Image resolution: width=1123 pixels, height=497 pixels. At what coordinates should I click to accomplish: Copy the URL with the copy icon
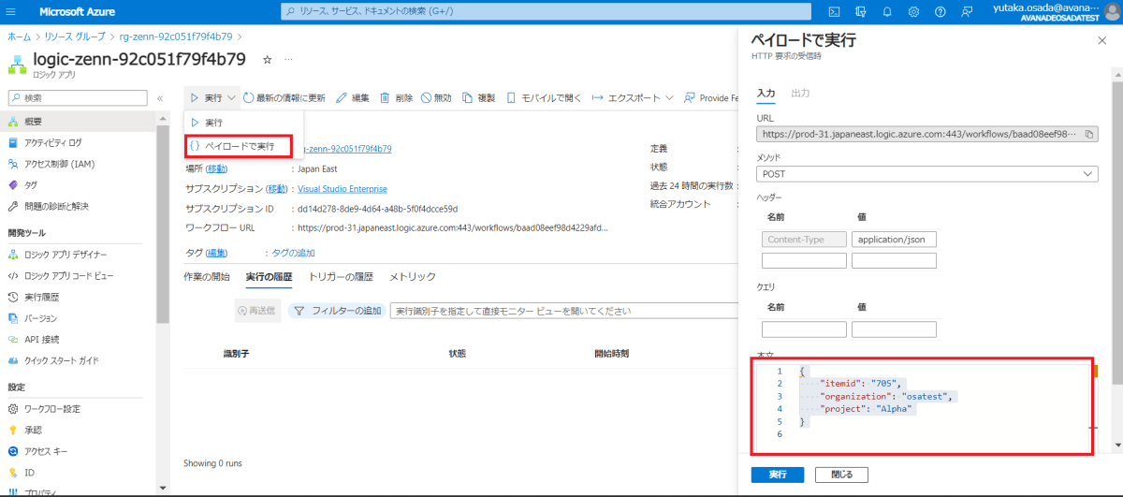1089,135
